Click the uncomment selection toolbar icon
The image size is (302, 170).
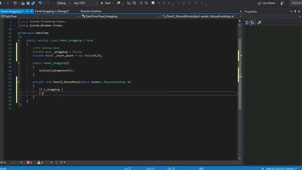[x=146, y=3]
